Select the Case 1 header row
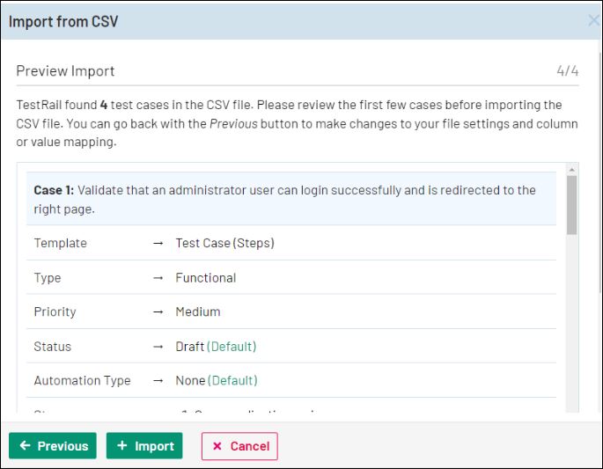Image resolution: width=603 pixels, height=469 pixels. [x=290, y=201]
